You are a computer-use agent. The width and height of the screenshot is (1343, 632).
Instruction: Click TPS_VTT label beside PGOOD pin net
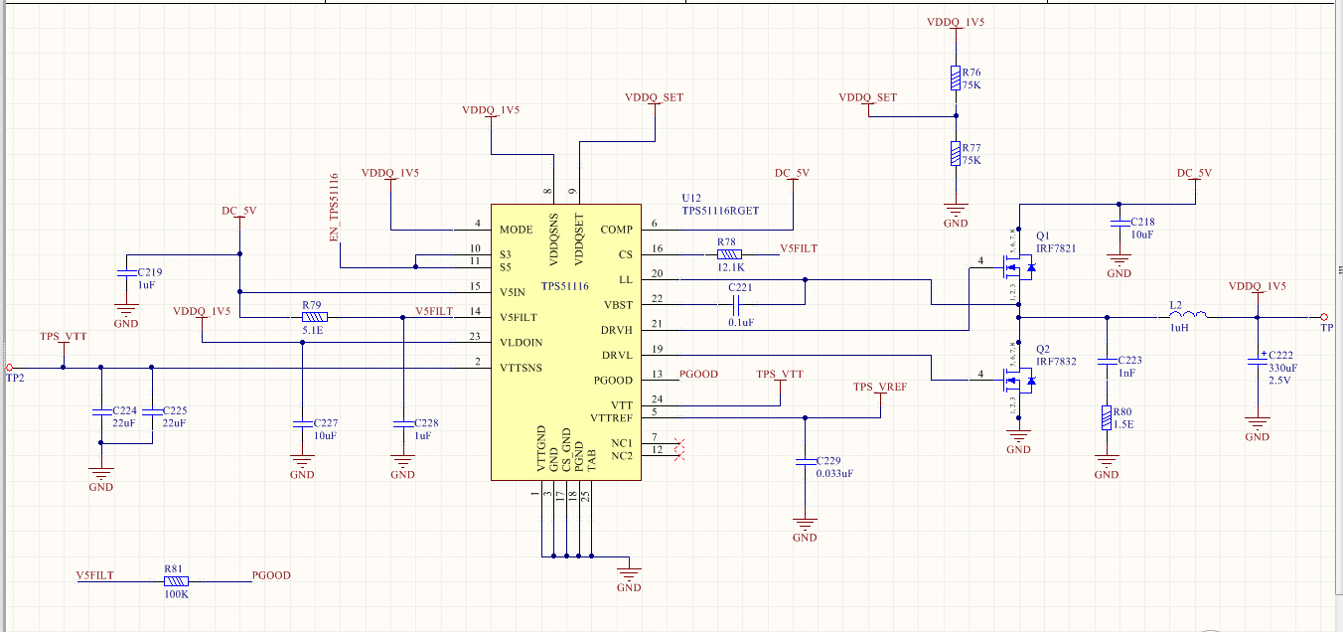click(780, 374)
